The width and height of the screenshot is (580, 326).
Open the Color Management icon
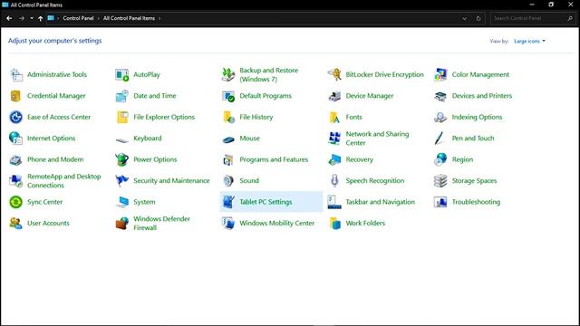coord(440,74)
